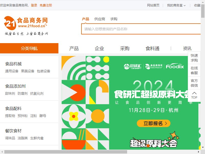Select 求购 search tab
Image resolution: width=205 pixels, height=154 pixels.
114,19
